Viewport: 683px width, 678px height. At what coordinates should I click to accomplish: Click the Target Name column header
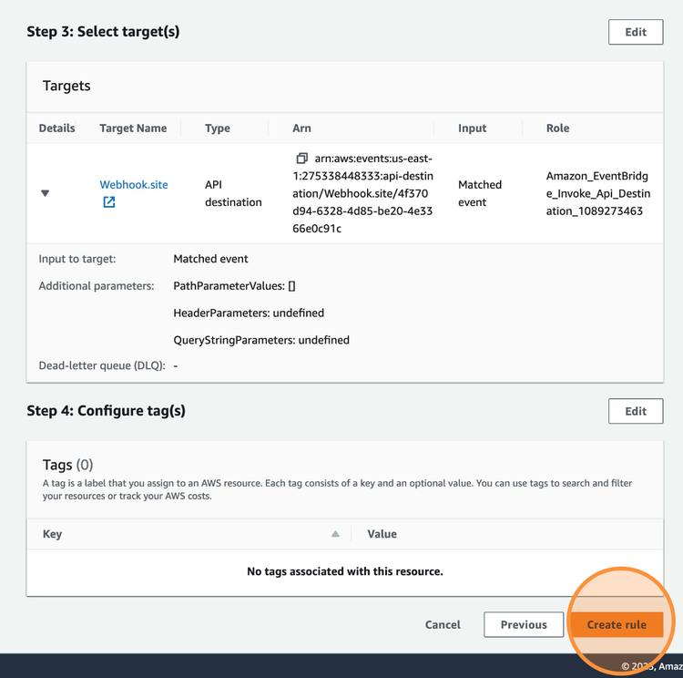click(133, 128)
